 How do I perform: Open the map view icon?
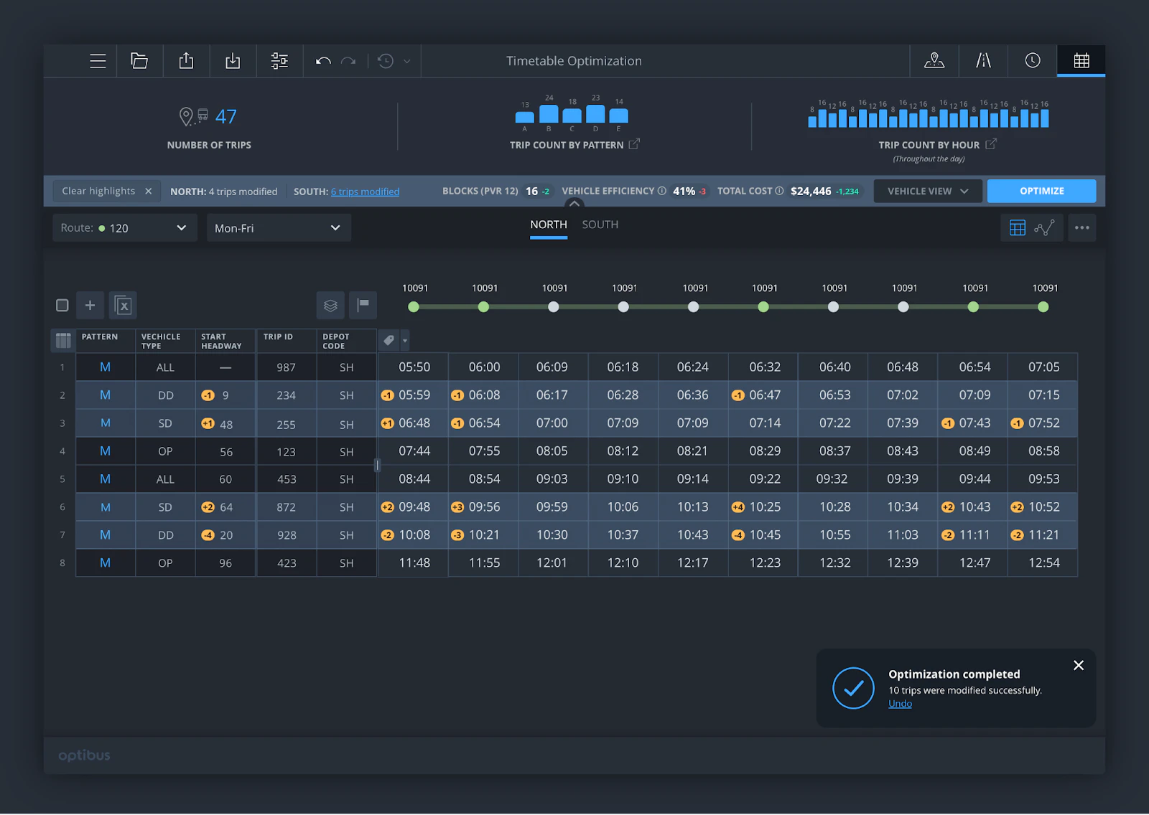(934, 60)
